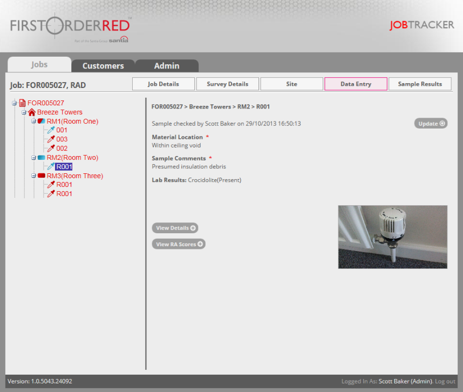The width and height of the screenshot is (463, 392).
Task: Click the blue dropper icon beside sample 001
Action: (x=51, y=131)
